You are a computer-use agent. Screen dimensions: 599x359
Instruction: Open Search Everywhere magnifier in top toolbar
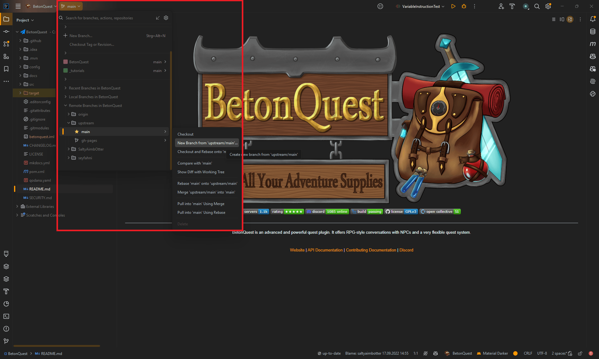537,6
